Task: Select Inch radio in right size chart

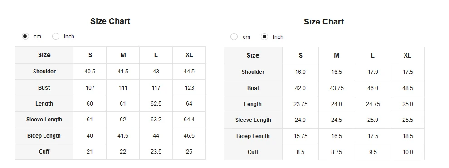Action: click(264, 37)
